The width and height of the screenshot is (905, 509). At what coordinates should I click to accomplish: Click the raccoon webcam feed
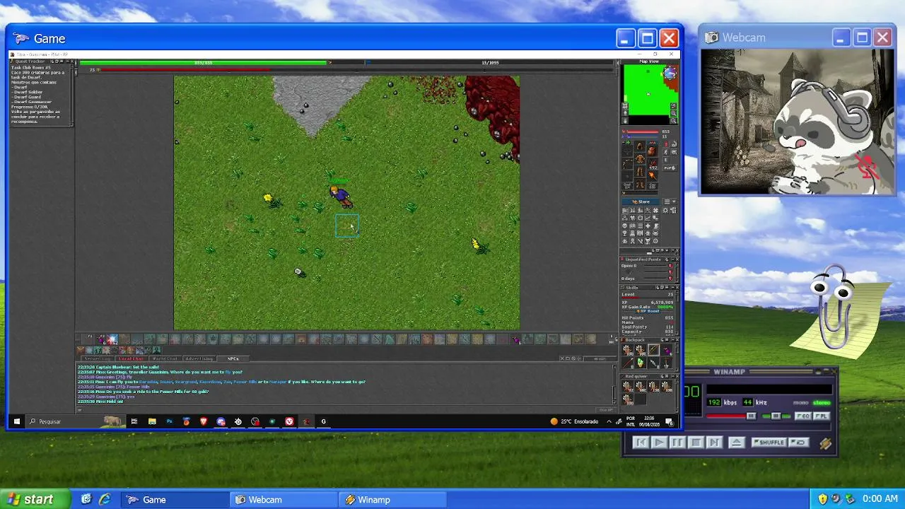tap(798, 122)
